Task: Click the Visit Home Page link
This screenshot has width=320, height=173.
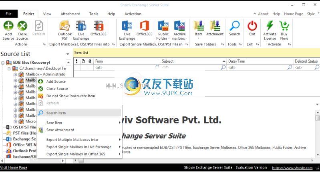Action: click(x=14, y=167)
